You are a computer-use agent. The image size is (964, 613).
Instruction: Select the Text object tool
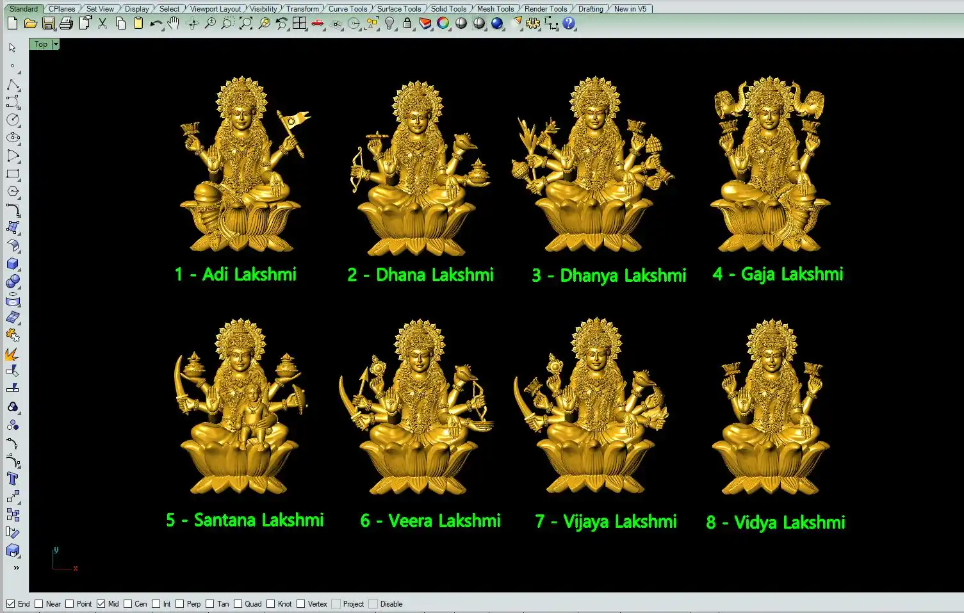click(12, 478)
